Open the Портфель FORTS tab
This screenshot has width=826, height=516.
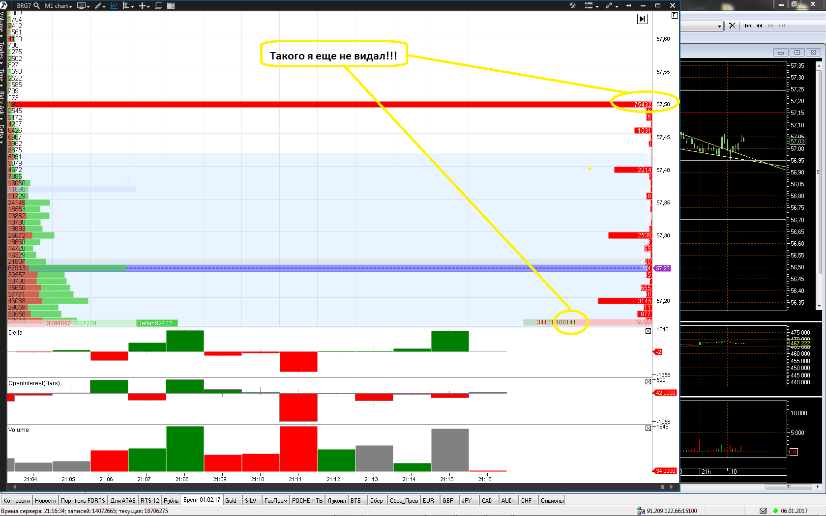tap(83, 500)
